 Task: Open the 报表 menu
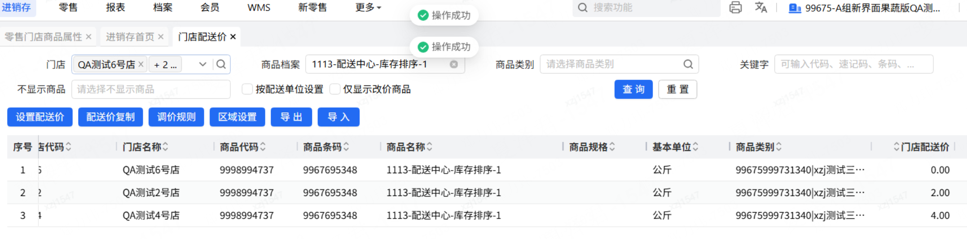point(115,8)
